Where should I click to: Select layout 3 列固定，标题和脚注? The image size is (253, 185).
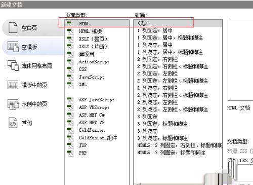tap(162, 124)
